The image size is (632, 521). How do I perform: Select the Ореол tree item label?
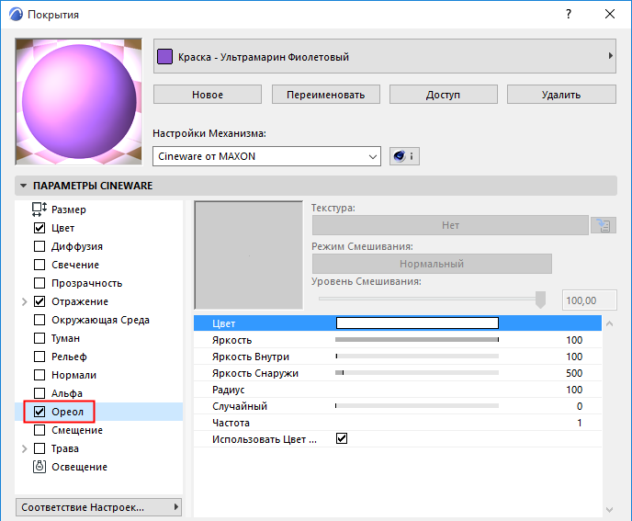pyautogui.click(x=67, y=412)
